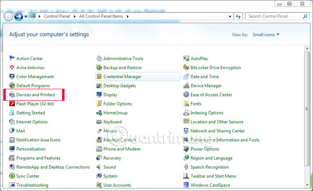
Task: Open Action Center flag icon
Action: click(x=12, y=58)
